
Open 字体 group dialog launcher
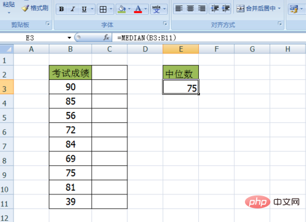[165, 24]
